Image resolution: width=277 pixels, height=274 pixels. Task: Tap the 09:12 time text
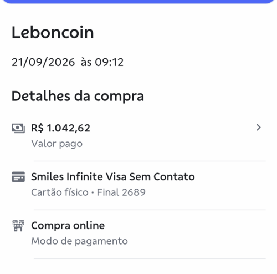(x=109, y=62)
